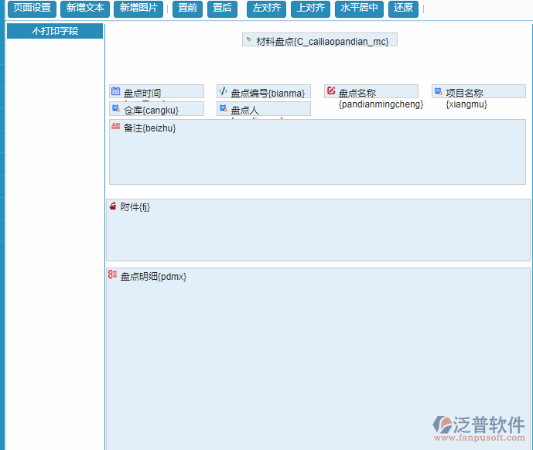
Task: Click the lookup icon for 仓库
Action: [115, 108]
